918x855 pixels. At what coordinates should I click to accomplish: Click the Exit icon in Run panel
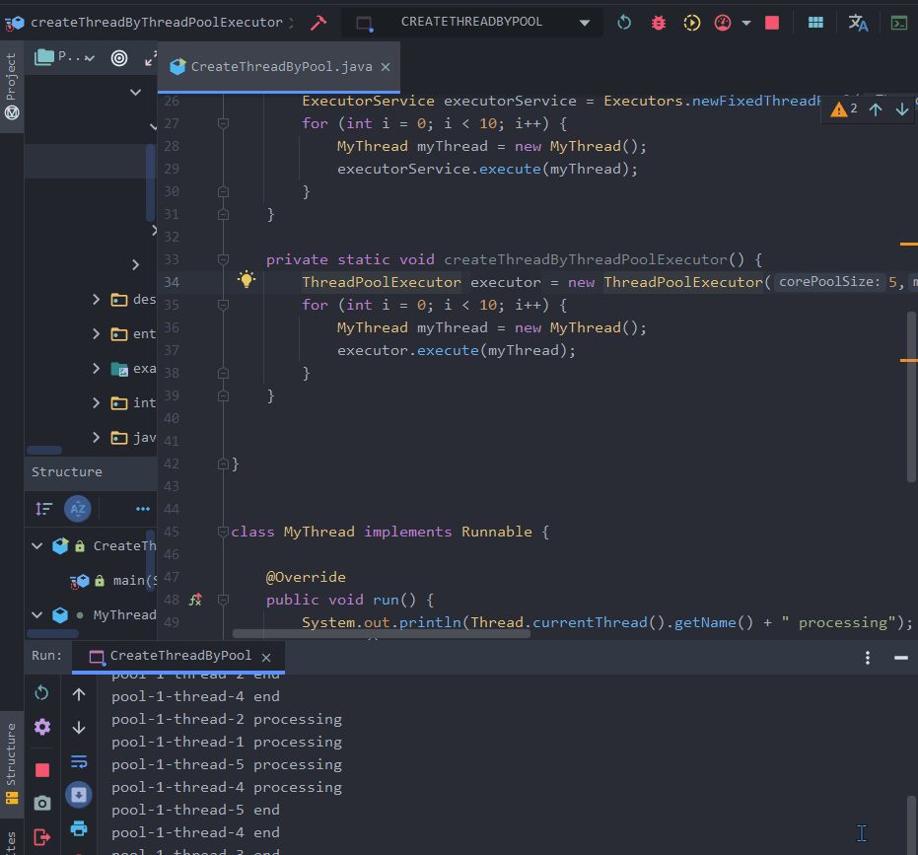click(42, 837)
